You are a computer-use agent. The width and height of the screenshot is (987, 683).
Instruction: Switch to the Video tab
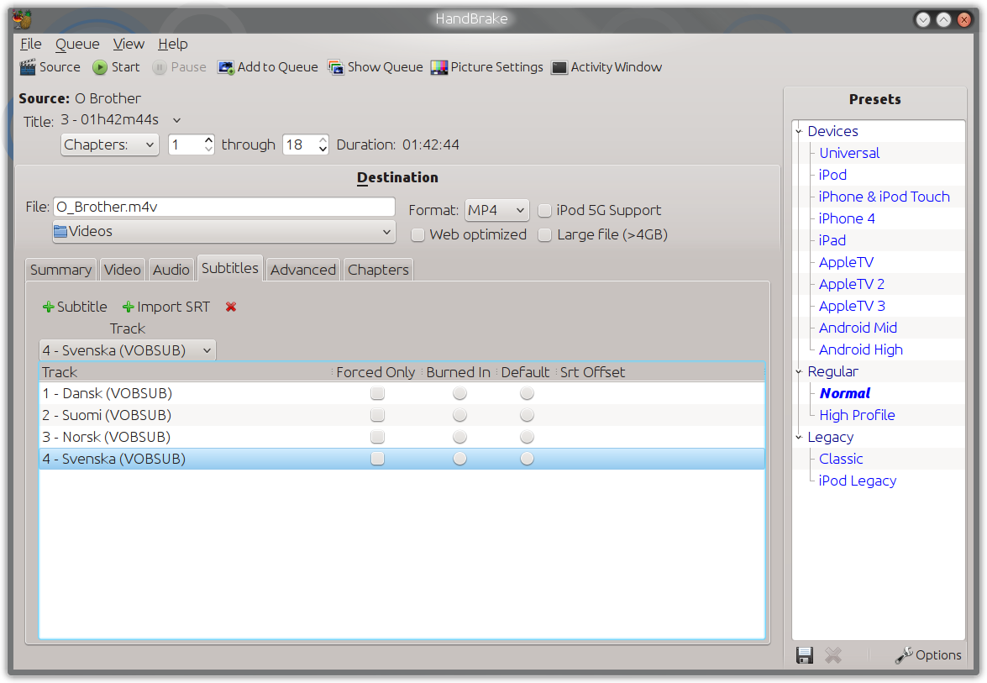tap(122, 270)
